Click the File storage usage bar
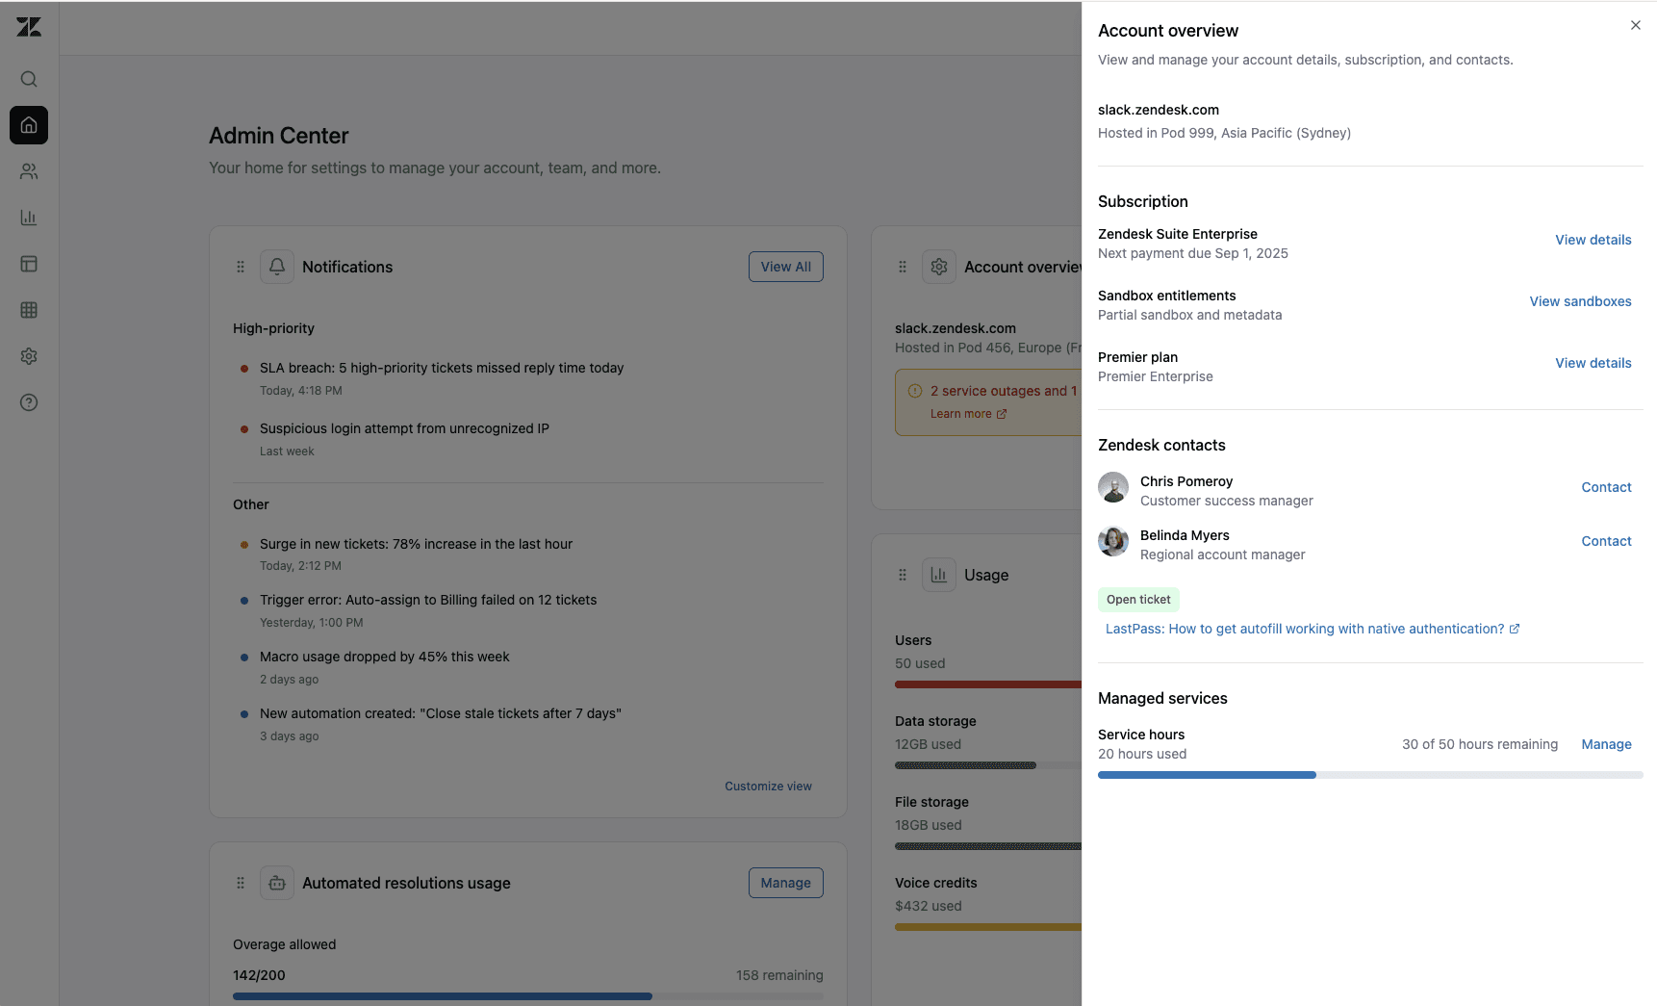 click(988, 846)
